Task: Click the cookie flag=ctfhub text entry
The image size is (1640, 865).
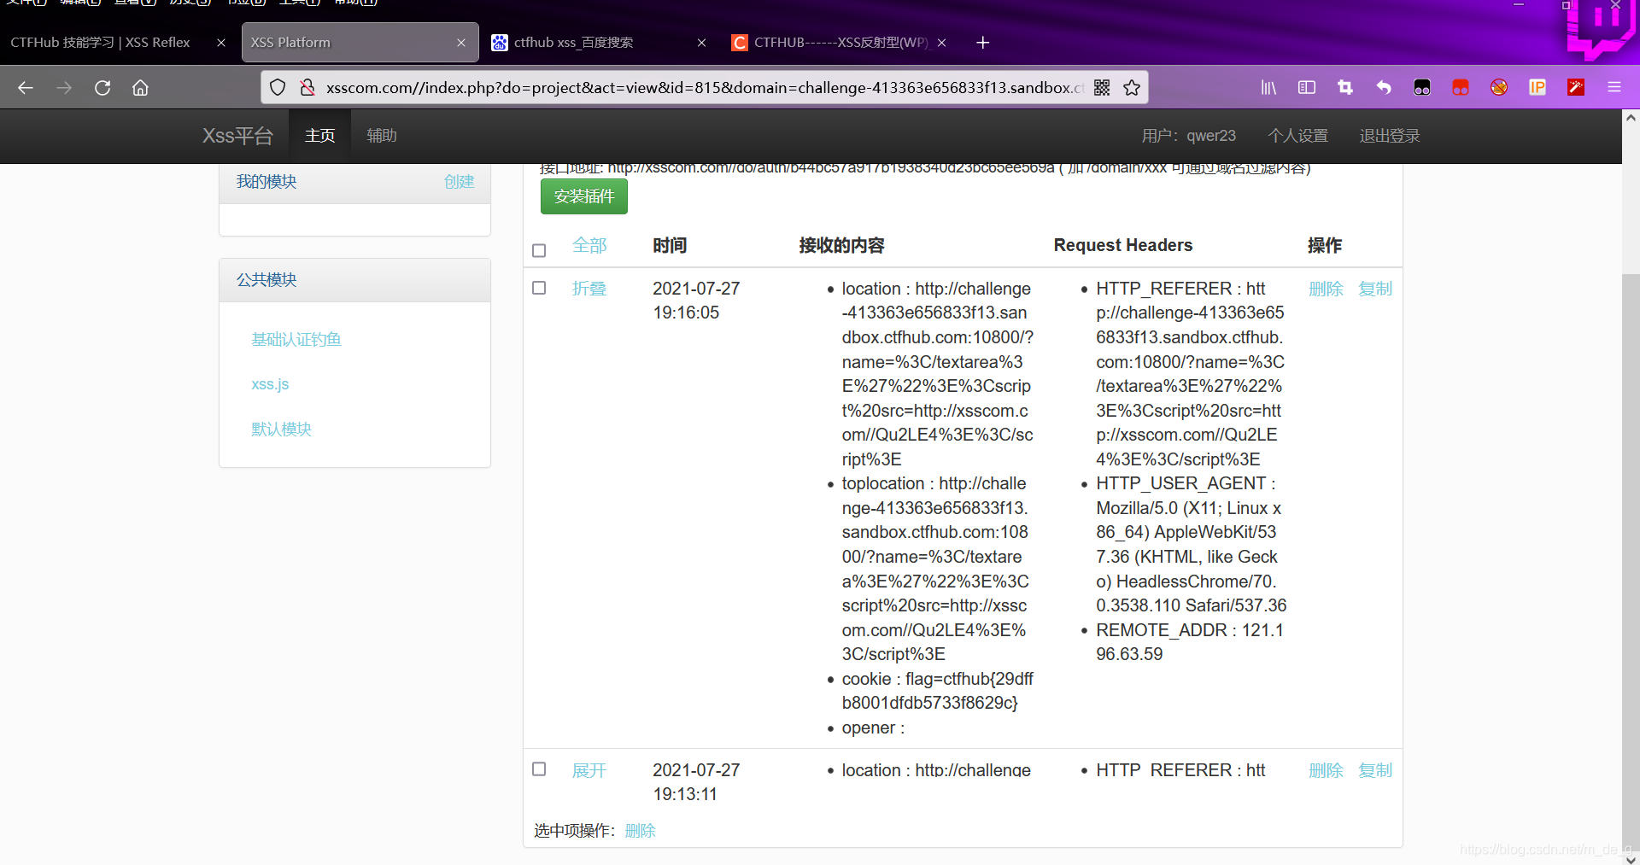Action: click(937, 691)
